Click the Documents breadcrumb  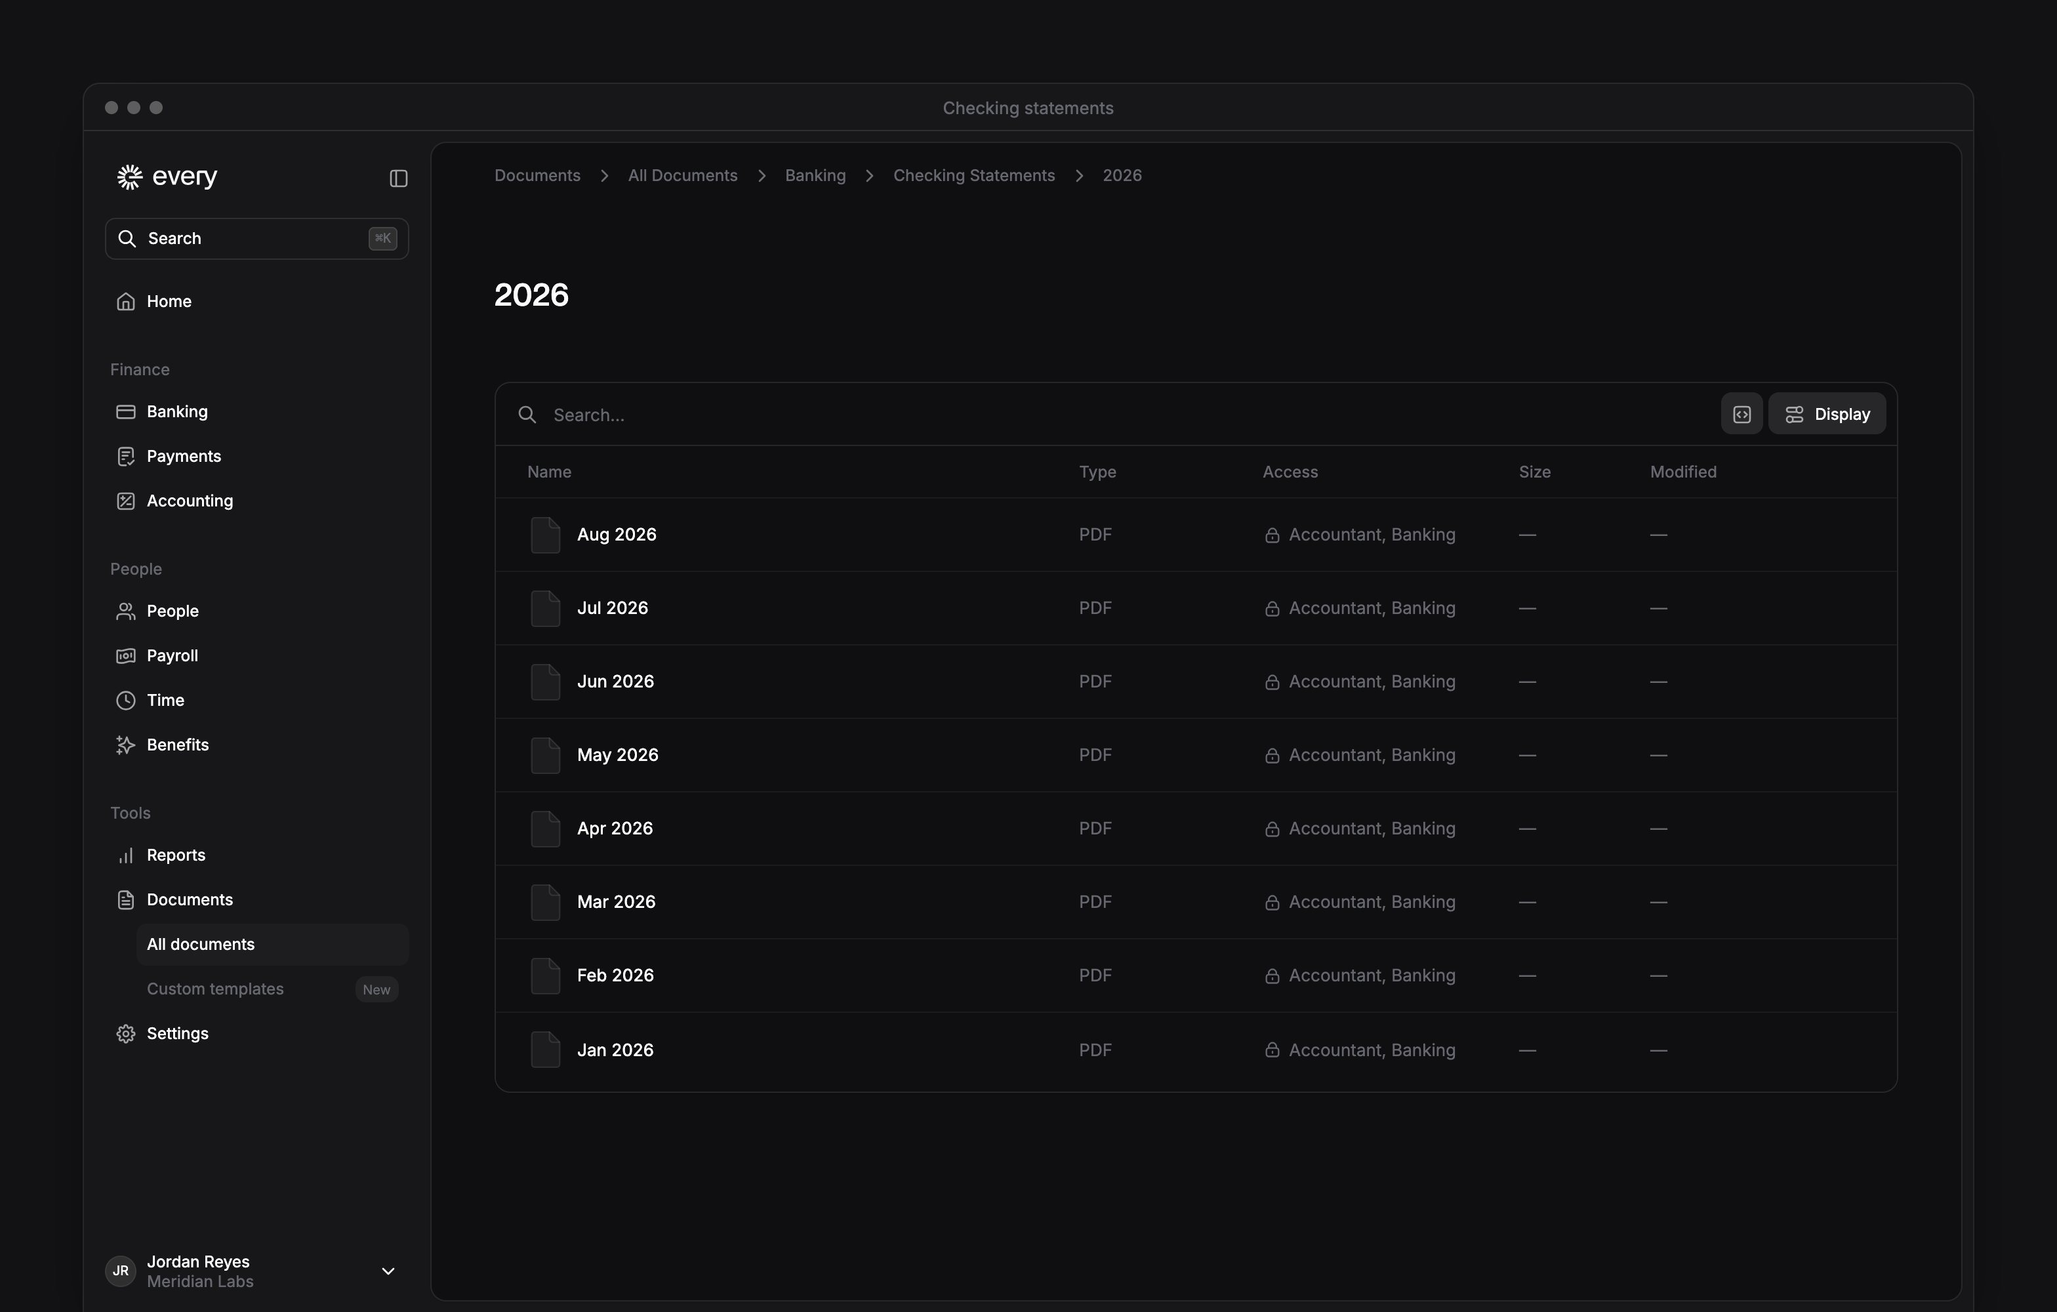(537, 175)
